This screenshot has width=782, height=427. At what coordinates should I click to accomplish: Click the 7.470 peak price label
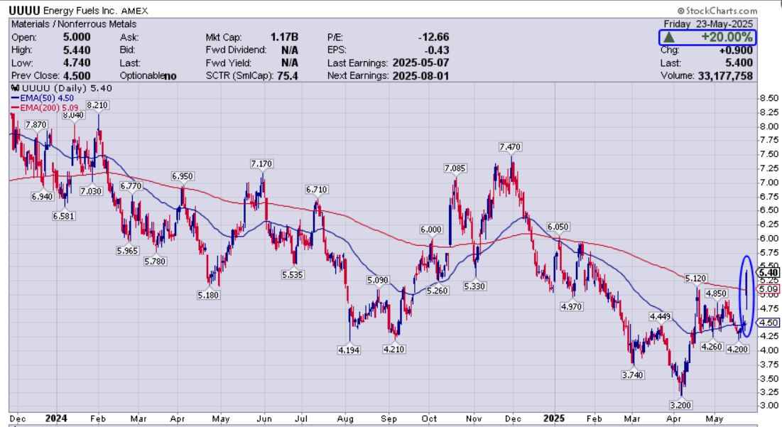[510, 146]
